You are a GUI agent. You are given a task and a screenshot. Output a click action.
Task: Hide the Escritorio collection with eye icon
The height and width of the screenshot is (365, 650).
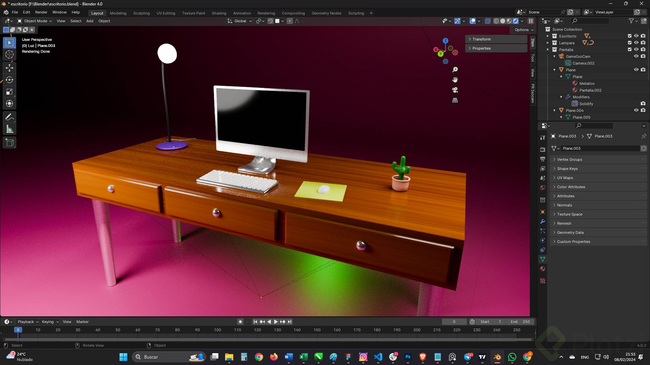[x=636, y=36]
